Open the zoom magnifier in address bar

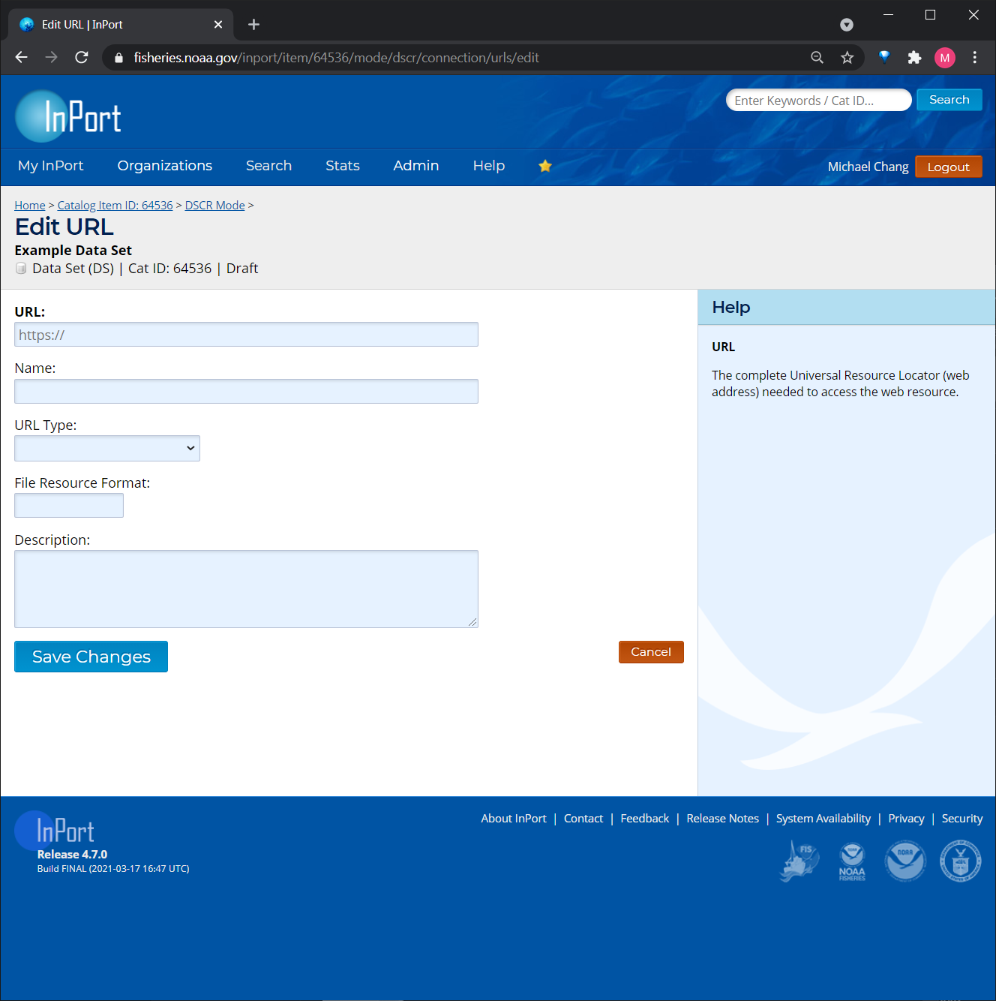click(x=817, y=58)
